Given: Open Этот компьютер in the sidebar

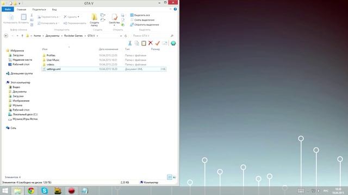Looking at the screenshot, I should (20, 82).
